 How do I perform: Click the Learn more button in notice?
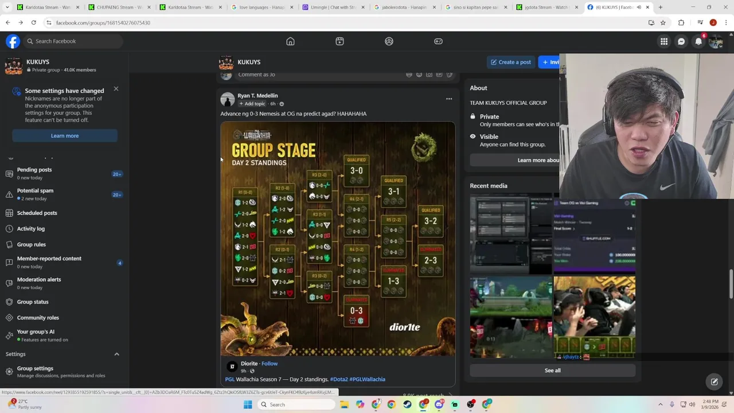(65, 136)
